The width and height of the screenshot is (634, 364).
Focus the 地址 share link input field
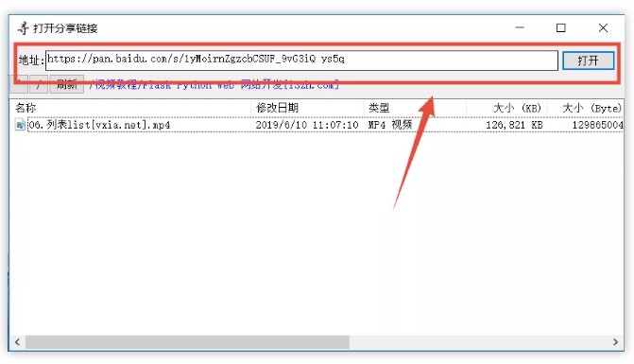pyautogui.click(x=301, y=61)
